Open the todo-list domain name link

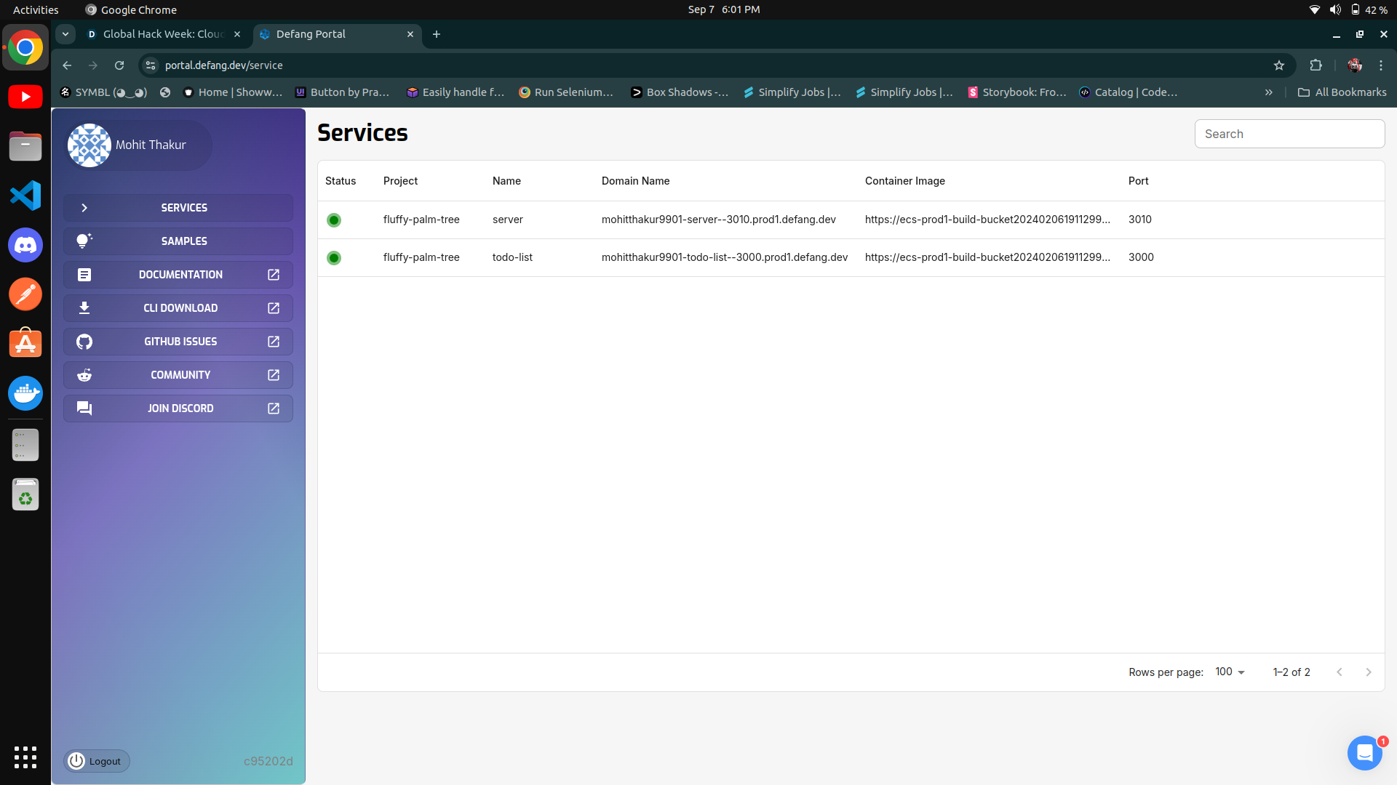(724, 257)
